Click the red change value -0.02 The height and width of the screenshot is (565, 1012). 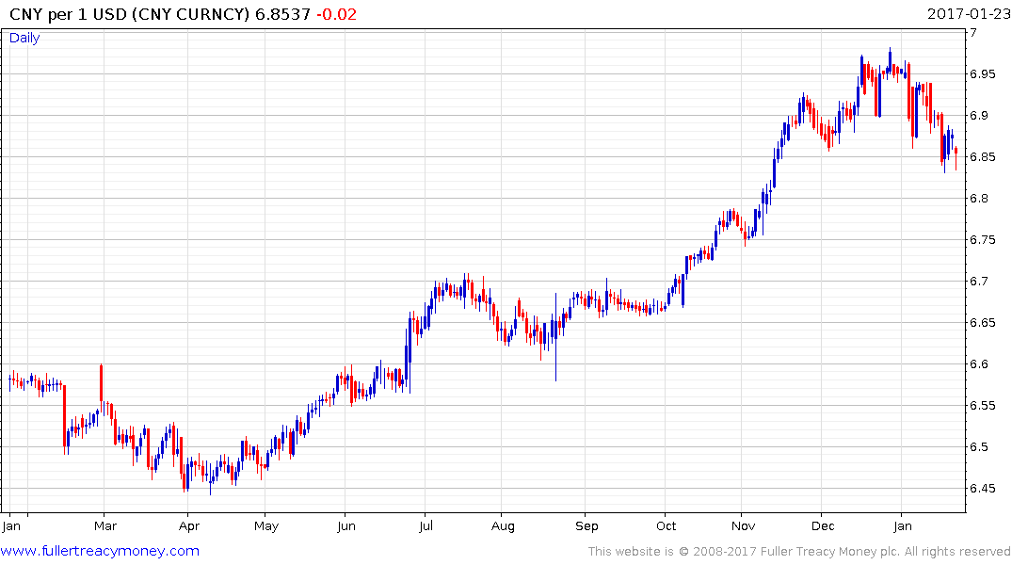tap(336, 14)
